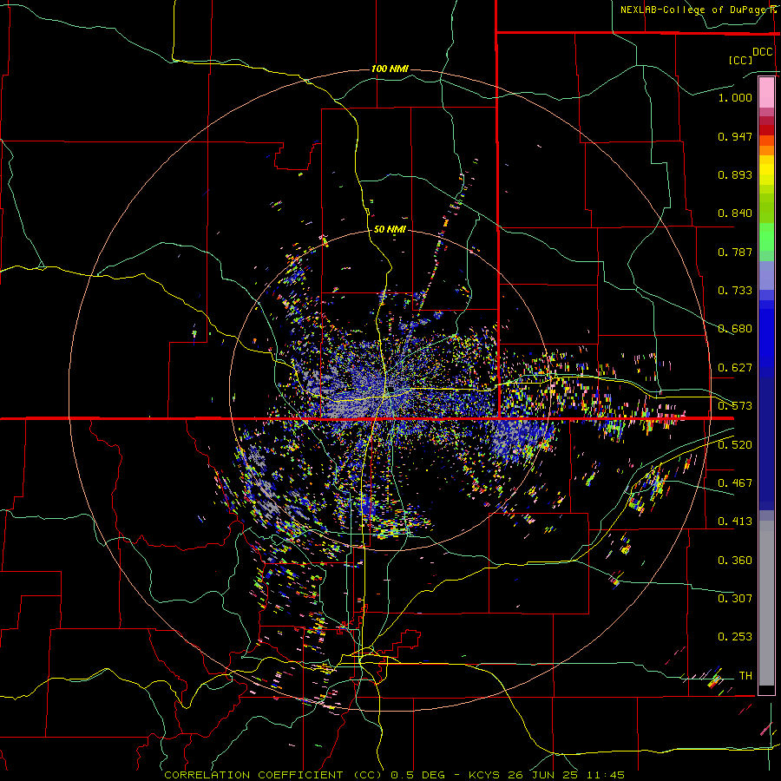Click the 0.520 value on the legend

tap(735, 445)
